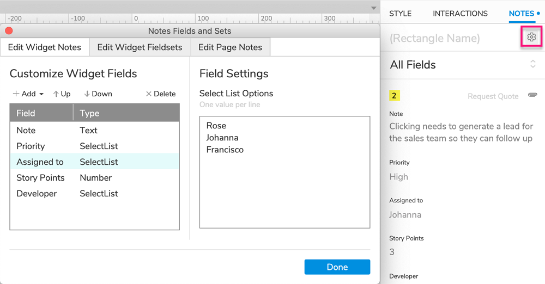Expand the All Fields dropdown
The width and height of the screenshot is (545, 284).
(532, 64)
